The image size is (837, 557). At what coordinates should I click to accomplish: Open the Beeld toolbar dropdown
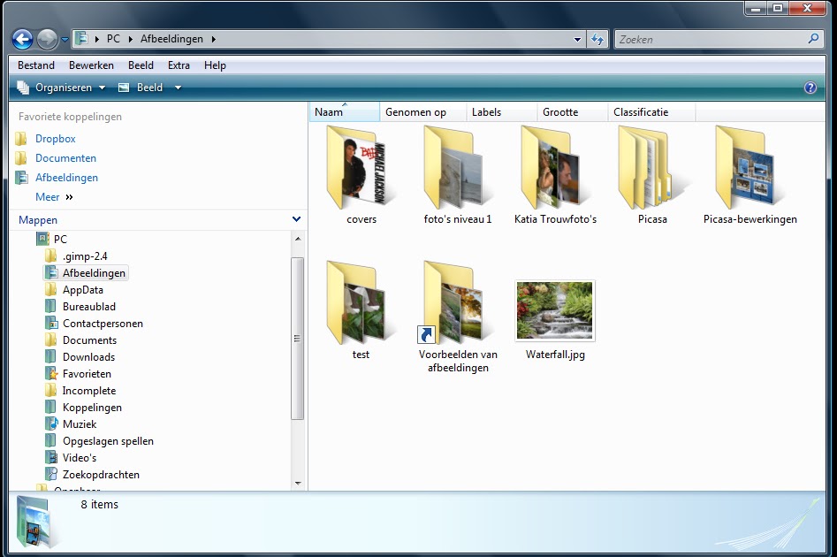149,88
